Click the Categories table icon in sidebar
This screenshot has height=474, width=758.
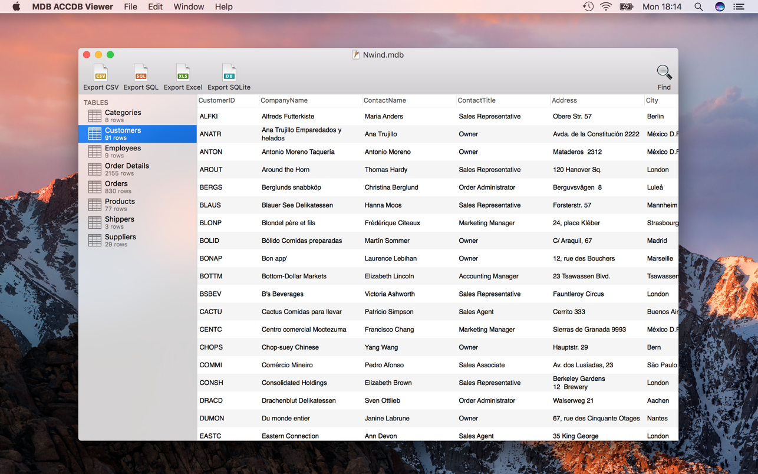95,116
